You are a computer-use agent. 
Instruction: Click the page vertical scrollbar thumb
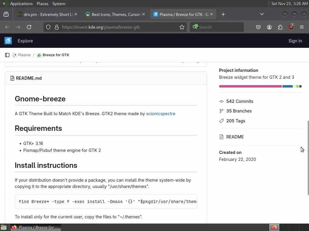(x=308, y=158)
